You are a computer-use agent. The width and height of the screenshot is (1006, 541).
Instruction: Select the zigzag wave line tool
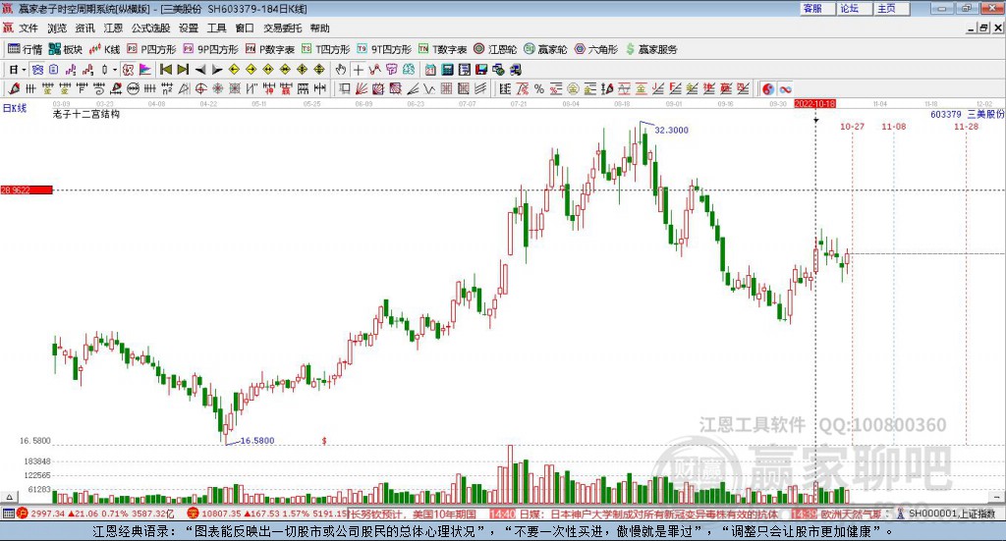tap(430, 88)
